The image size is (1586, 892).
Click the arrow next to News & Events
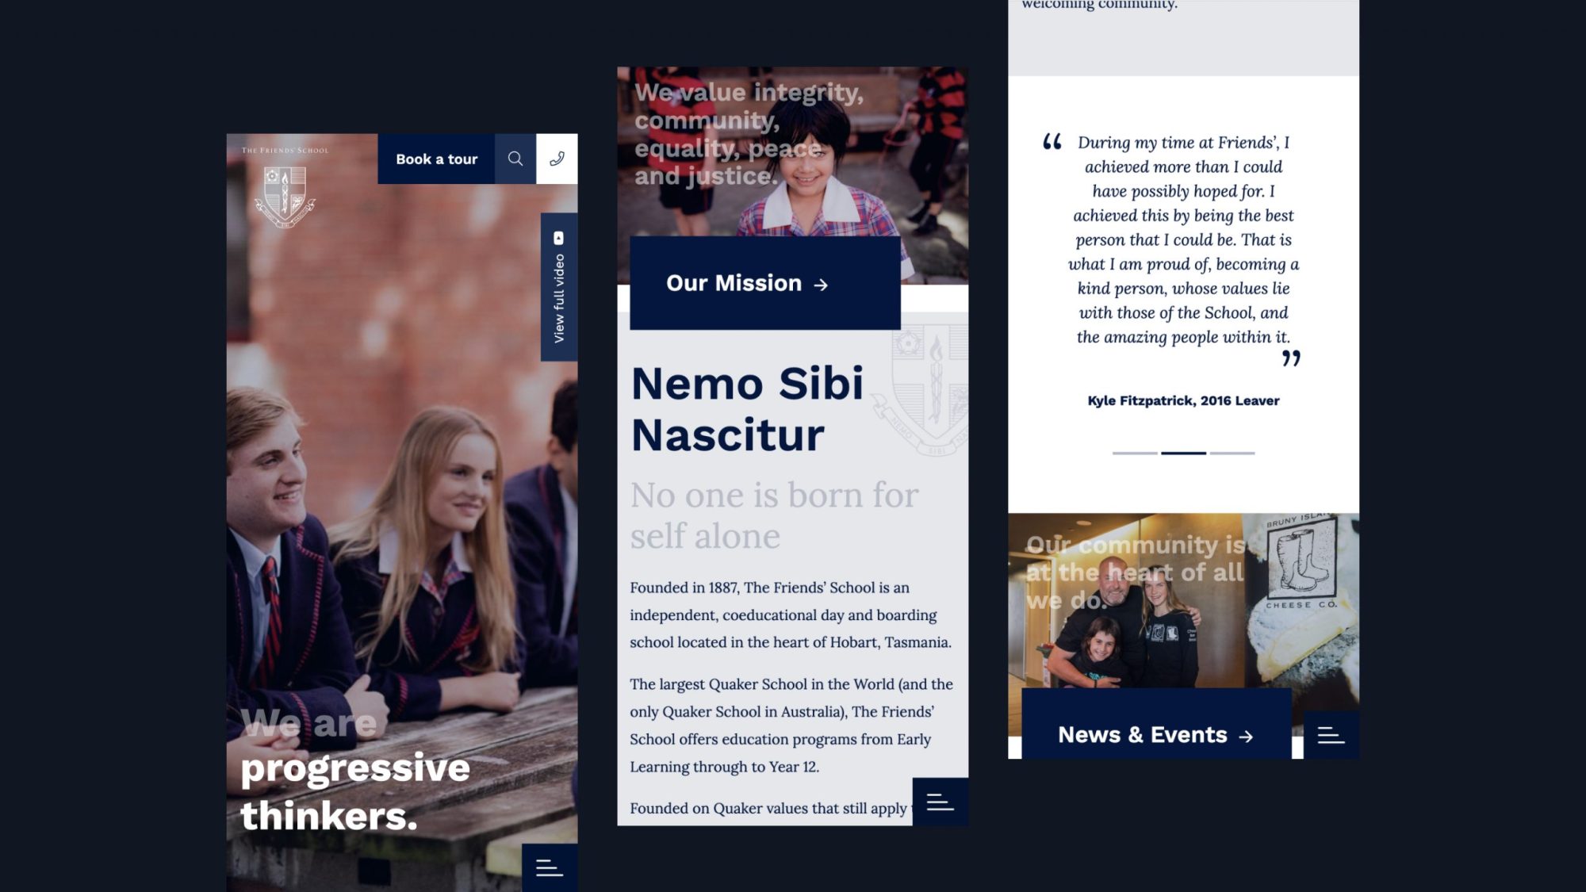[x=1246, y=737]
